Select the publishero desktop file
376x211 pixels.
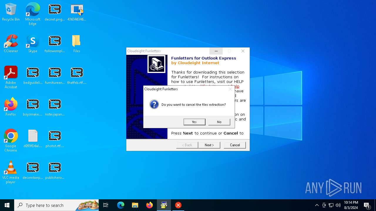[x=55, y=171]
